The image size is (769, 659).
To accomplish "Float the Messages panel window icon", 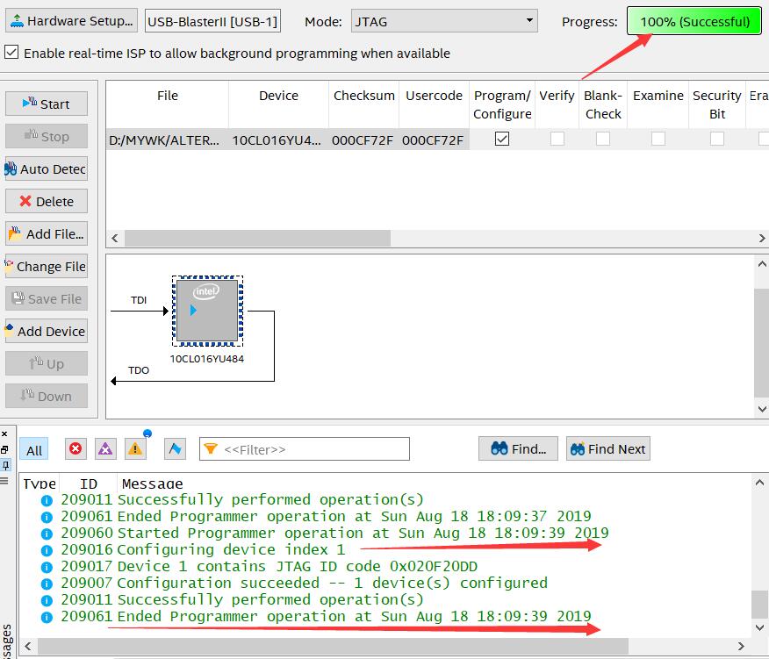I will 4,449.
